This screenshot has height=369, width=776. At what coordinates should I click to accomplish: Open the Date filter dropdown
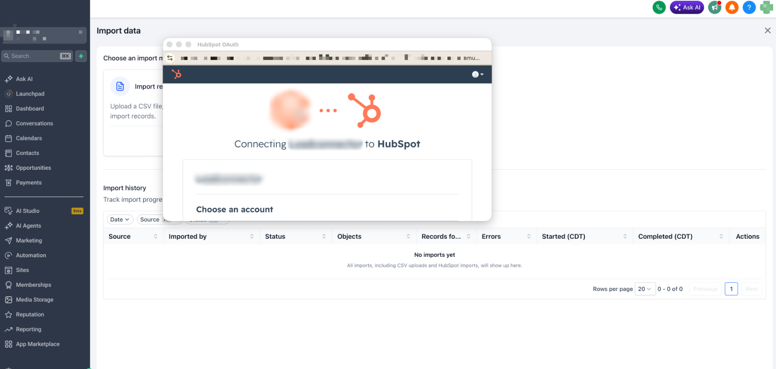click(120, 220)
